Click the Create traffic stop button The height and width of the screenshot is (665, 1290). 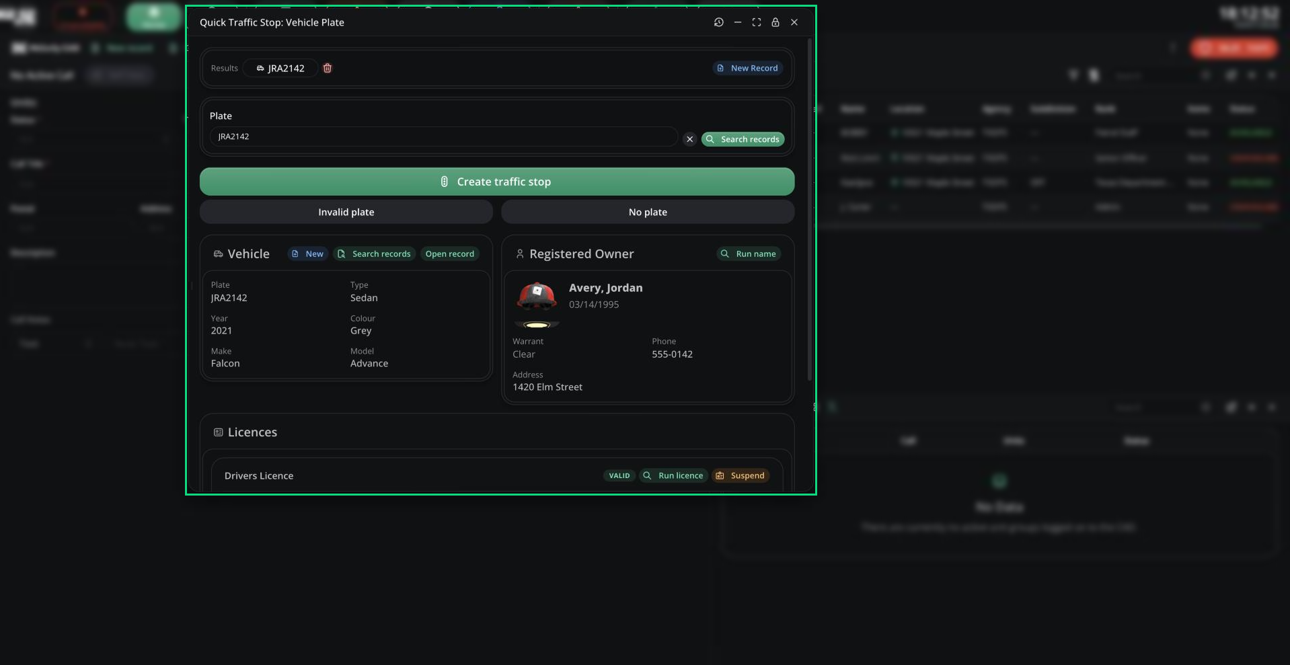click(497, 182)
